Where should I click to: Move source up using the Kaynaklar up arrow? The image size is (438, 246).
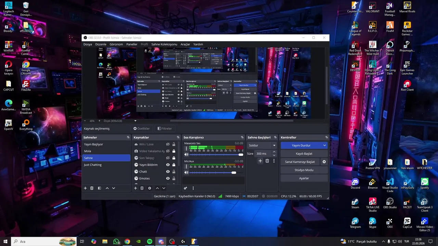pyautogui.click(x=157, y=188)
